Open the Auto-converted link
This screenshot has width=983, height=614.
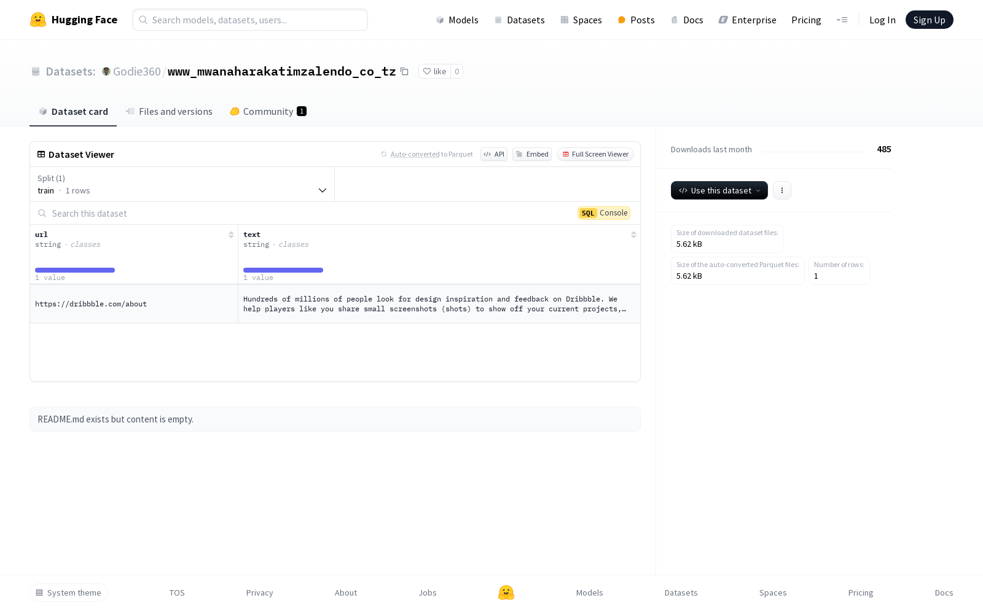(415, 154)
